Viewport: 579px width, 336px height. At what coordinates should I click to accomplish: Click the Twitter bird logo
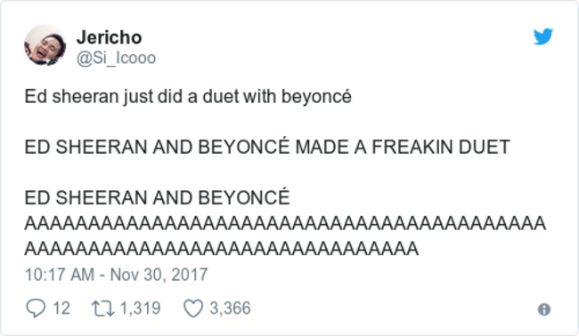[x=542, y=36]
